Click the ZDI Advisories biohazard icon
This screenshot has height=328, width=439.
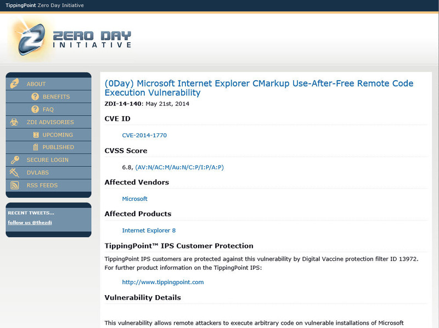pos(15,122)
